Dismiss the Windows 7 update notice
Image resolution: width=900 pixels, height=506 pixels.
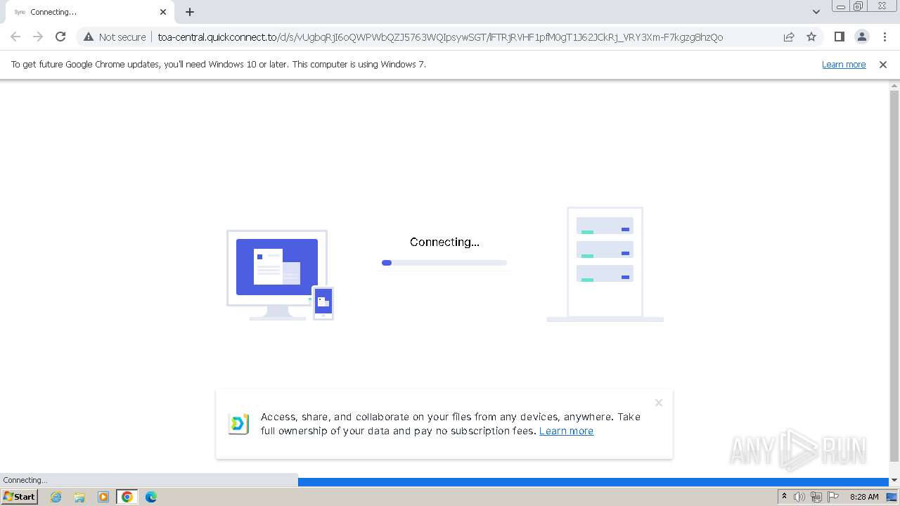coord(883,64)
